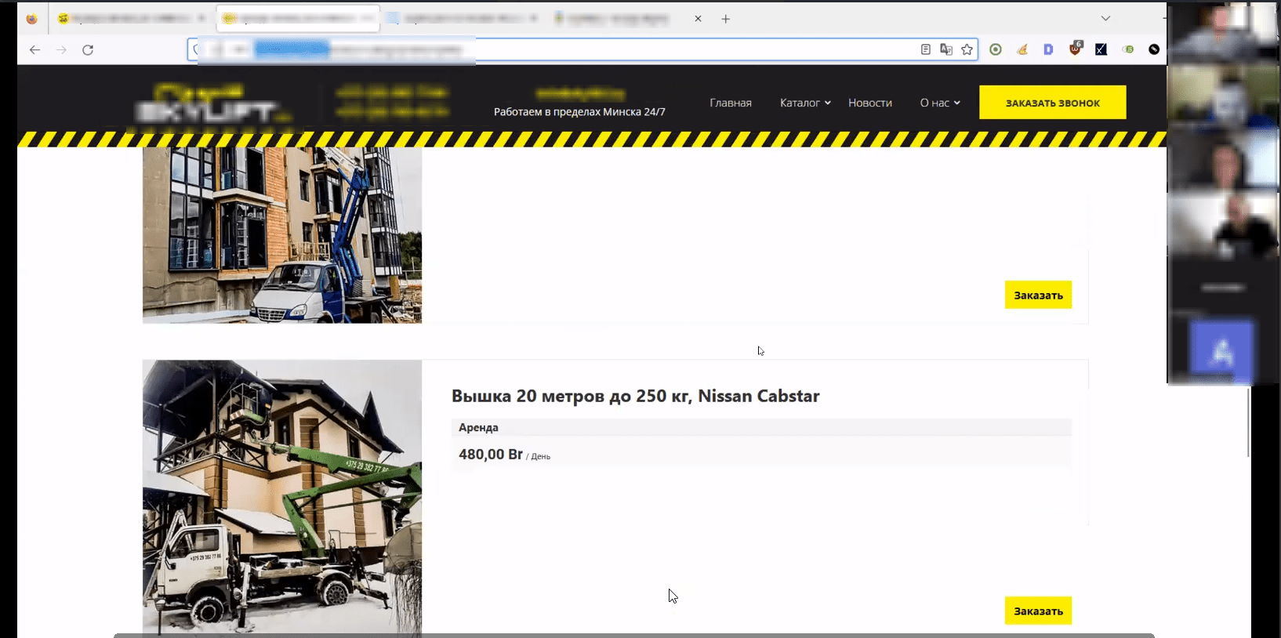
Task: Click the site logo in the header
Action: click(215, 106)
